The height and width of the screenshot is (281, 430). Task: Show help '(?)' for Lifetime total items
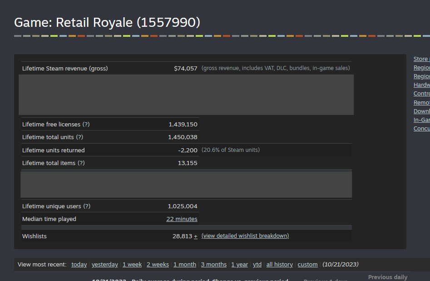tap(81, 163)
